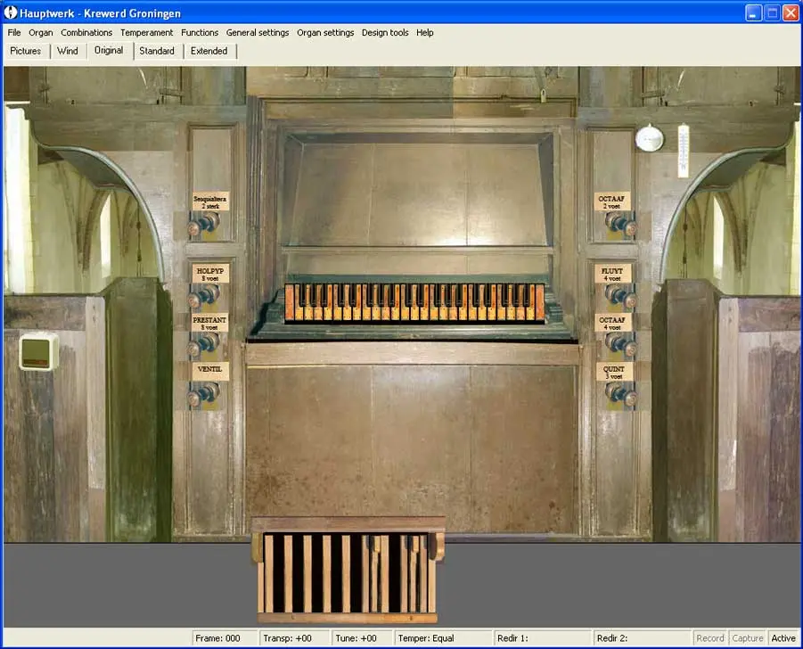
Task: Switch to the Wind tab
Action: pos(68,51)
